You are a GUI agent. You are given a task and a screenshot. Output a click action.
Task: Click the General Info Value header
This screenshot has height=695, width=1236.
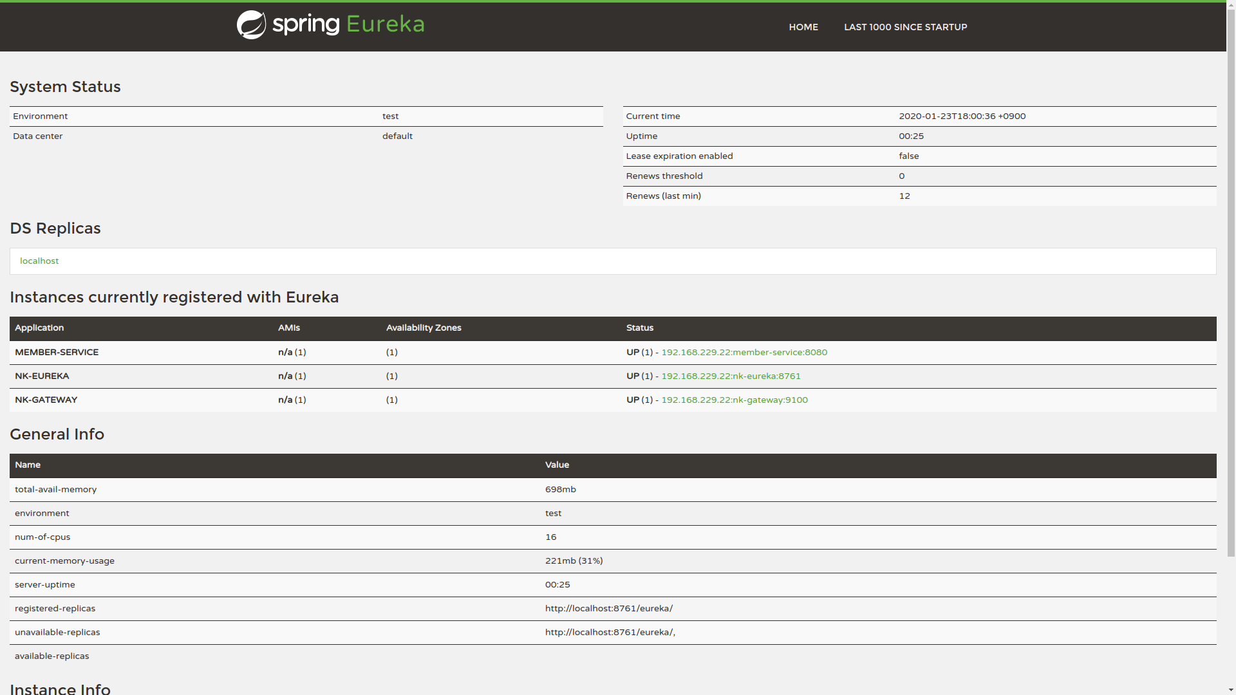click(x=557, y=465)
